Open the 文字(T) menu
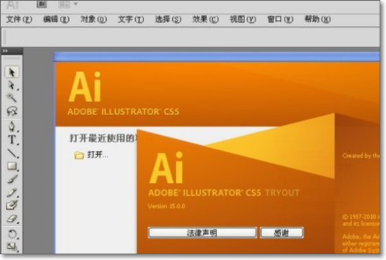This screenshot has width=386, height=260. click(131, 19)
